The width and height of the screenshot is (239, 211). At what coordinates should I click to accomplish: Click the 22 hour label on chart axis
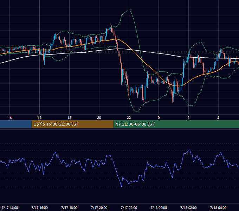[129, 118]
